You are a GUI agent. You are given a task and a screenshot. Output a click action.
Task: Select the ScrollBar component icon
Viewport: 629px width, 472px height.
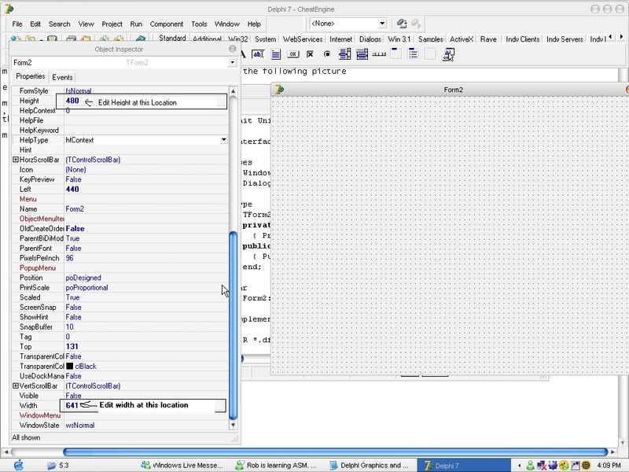coord(380,54)
